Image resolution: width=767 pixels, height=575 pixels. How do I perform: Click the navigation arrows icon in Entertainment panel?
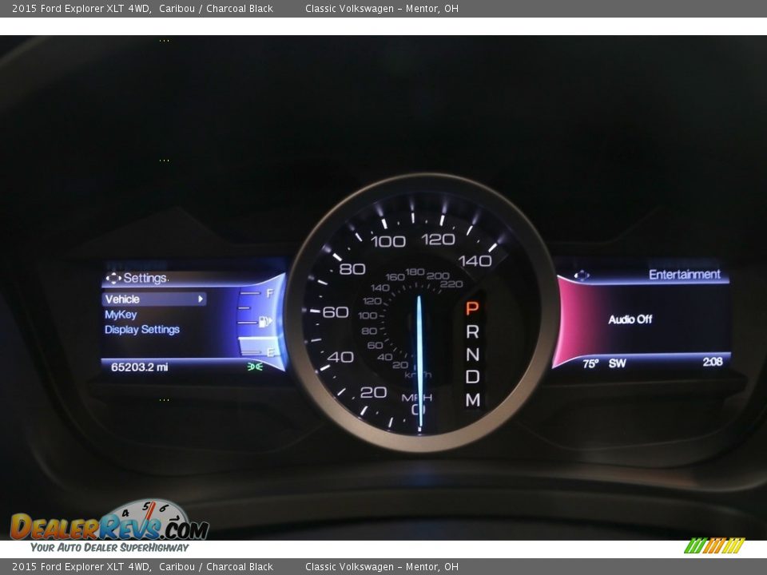582,276
